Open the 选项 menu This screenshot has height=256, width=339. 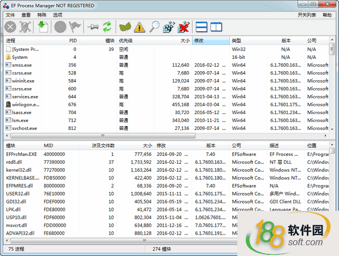point(58,15)
